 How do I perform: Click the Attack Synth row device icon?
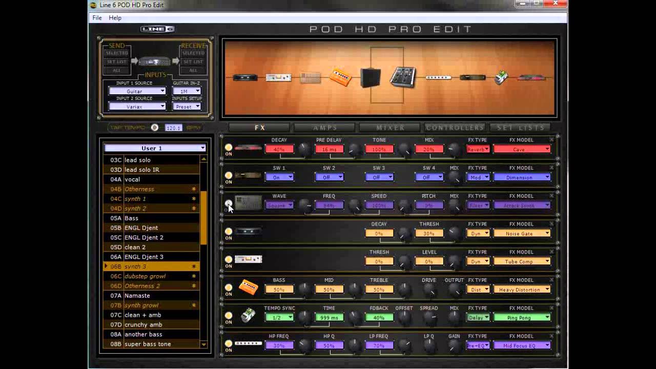[248, 203]
